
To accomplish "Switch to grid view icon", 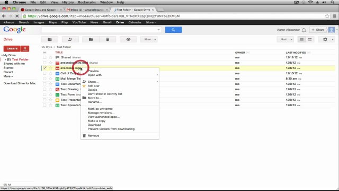I will click(310, 39).
